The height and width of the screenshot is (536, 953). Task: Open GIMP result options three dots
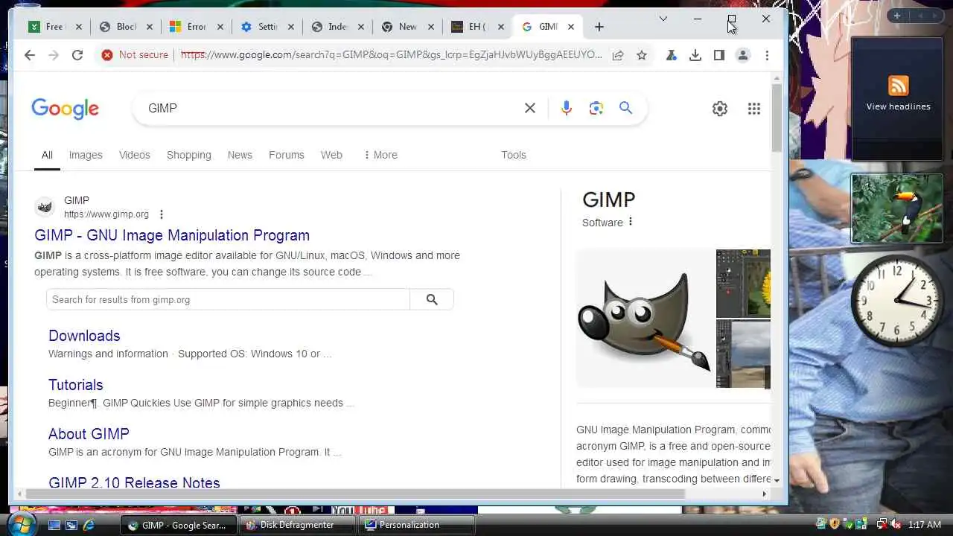(162, 214)
